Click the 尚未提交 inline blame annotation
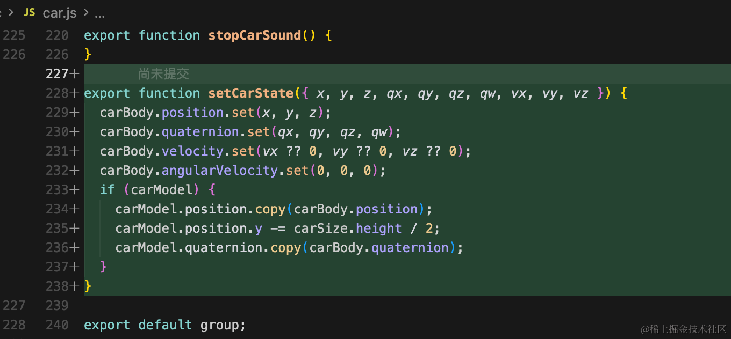This screenshot has height=339, width=731. point(163,74)
